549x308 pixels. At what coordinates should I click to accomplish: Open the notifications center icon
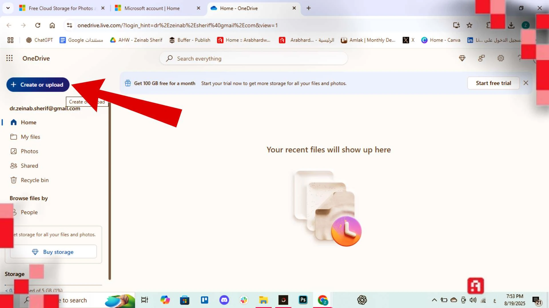[537, 300]
